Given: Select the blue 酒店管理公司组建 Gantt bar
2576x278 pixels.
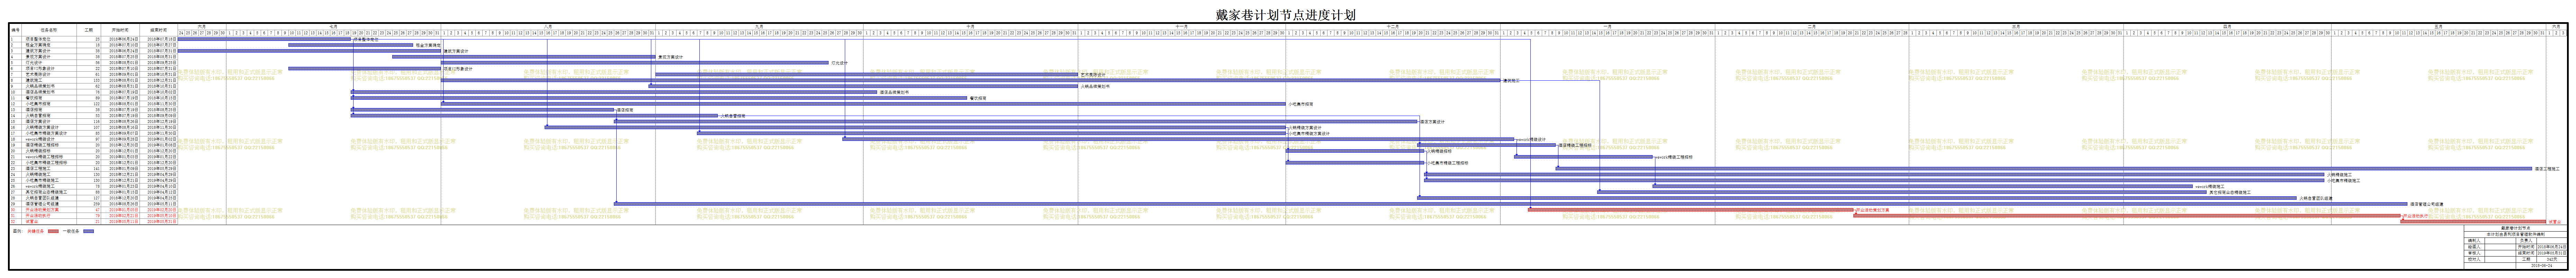Looking at the screenshot, I should tap(1511, 204).
